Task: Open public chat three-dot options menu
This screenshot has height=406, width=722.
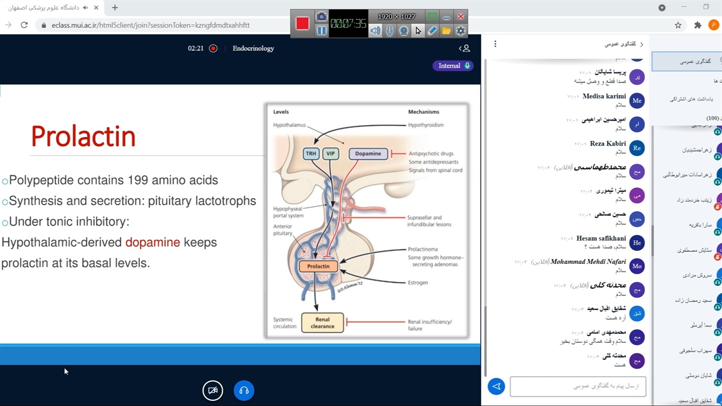Action: (495, 44)
